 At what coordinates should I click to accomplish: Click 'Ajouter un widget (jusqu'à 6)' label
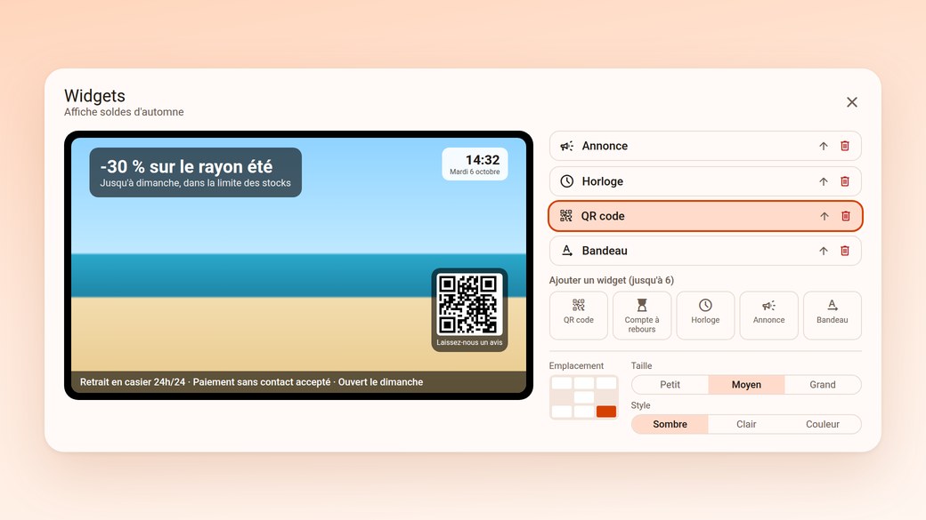(611, 281)
